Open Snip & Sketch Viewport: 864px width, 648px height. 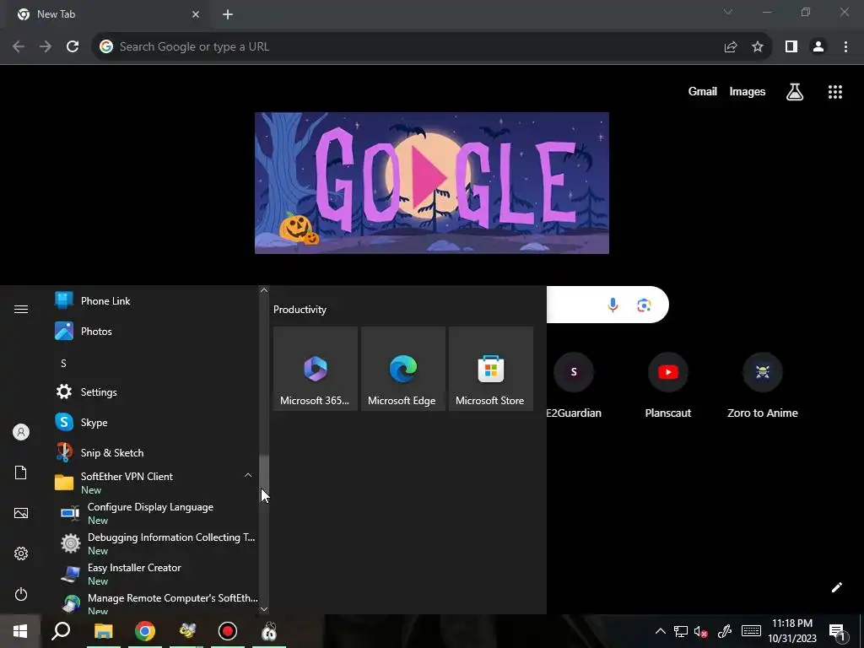154,452
